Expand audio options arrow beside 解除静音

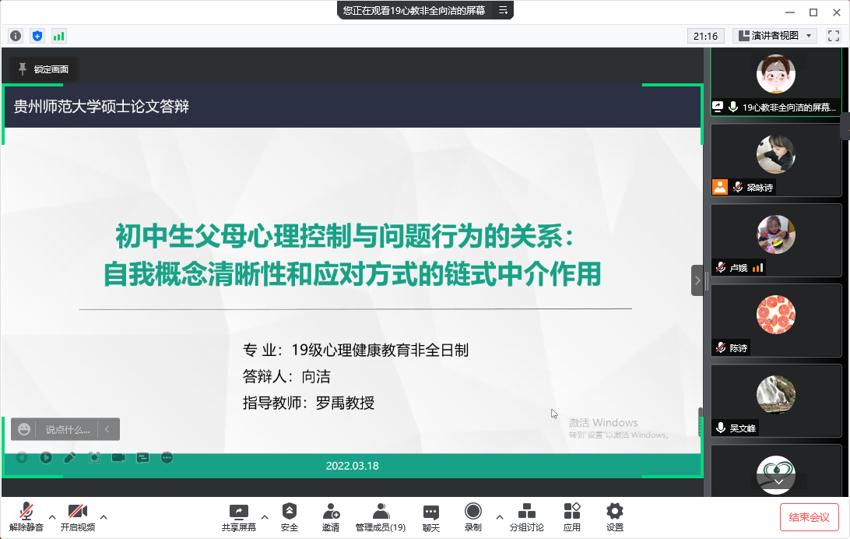[52, 516]
